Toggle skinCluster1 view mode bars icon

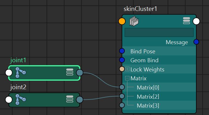(187, 21)
